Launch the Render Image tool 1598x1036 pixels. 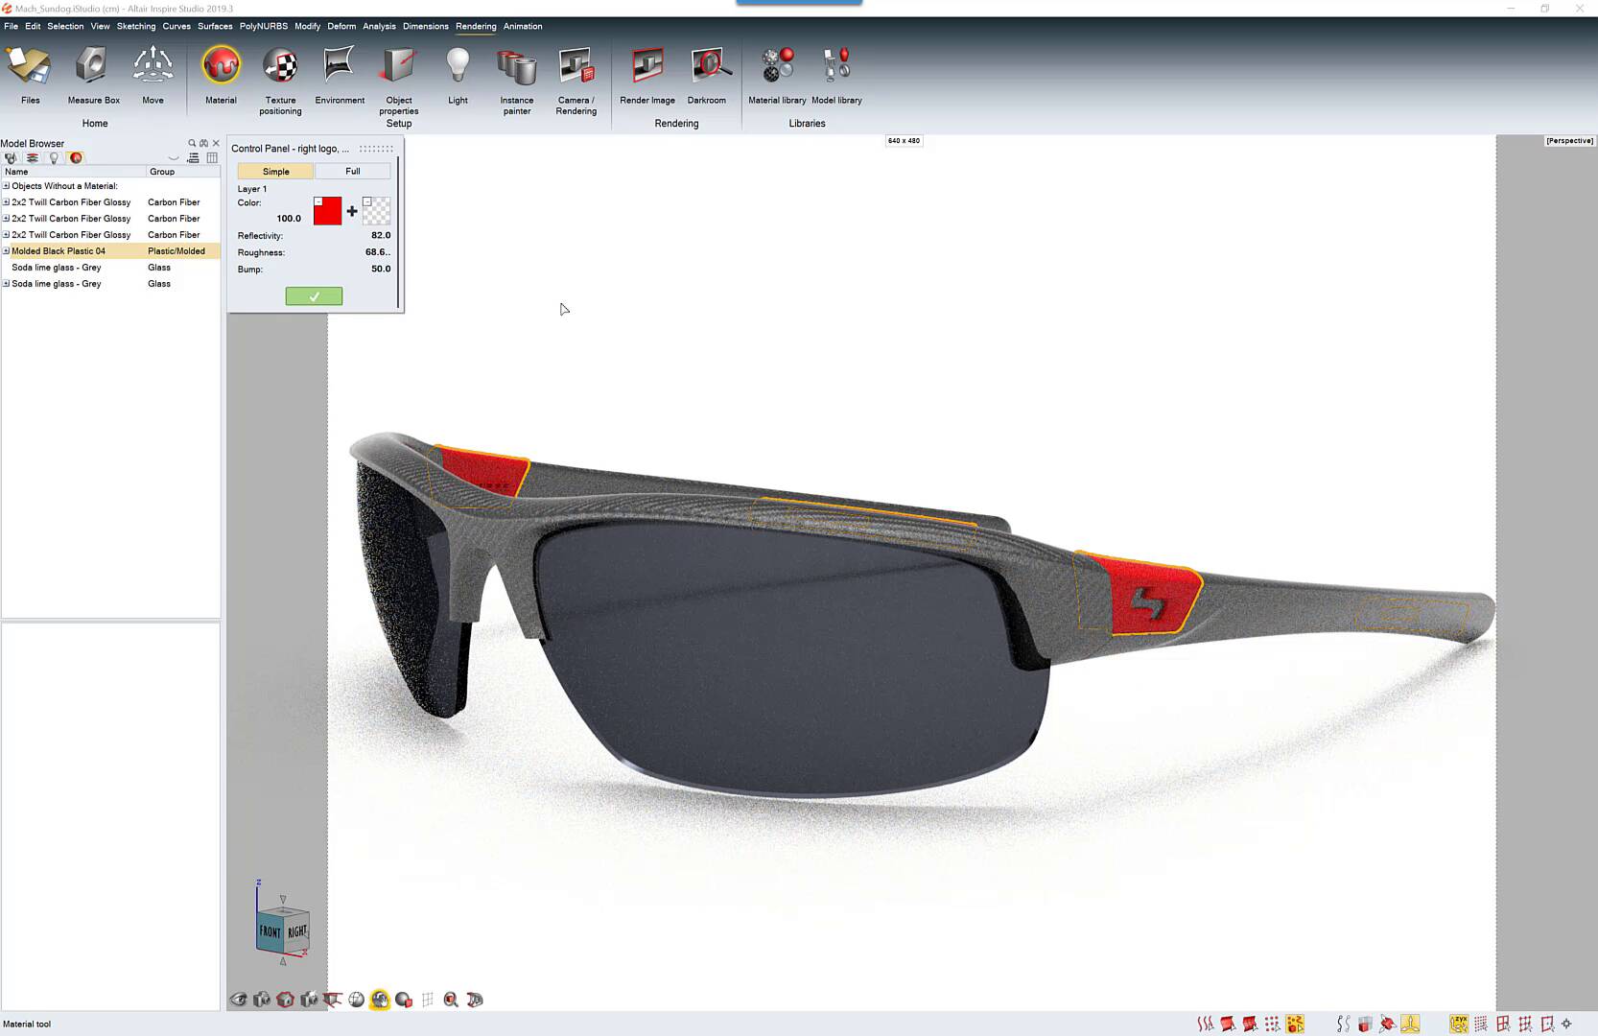click(x=647, y=67)
